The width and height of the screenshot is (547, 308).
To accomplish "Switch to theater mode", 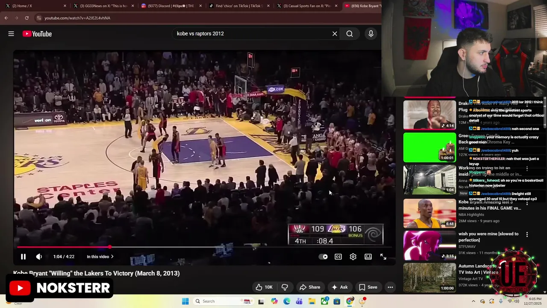I will click(x=368, y=257).
